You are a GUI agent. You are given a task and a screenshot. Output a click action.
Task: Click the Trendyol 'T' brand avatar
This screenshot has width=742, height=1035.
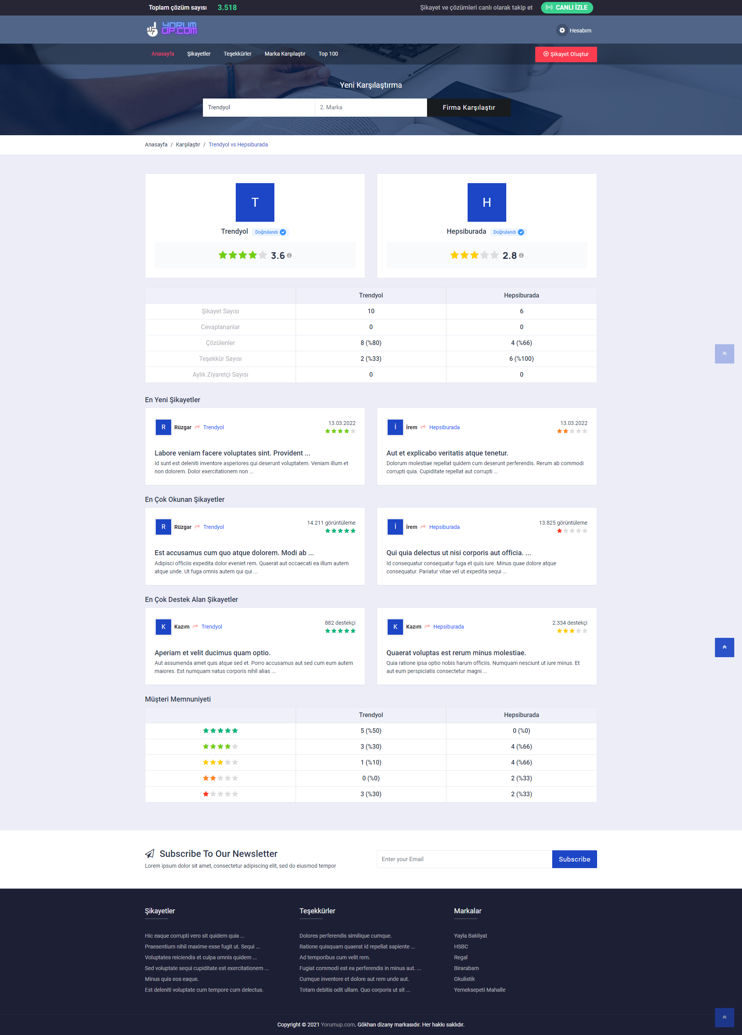click(255, 202)
